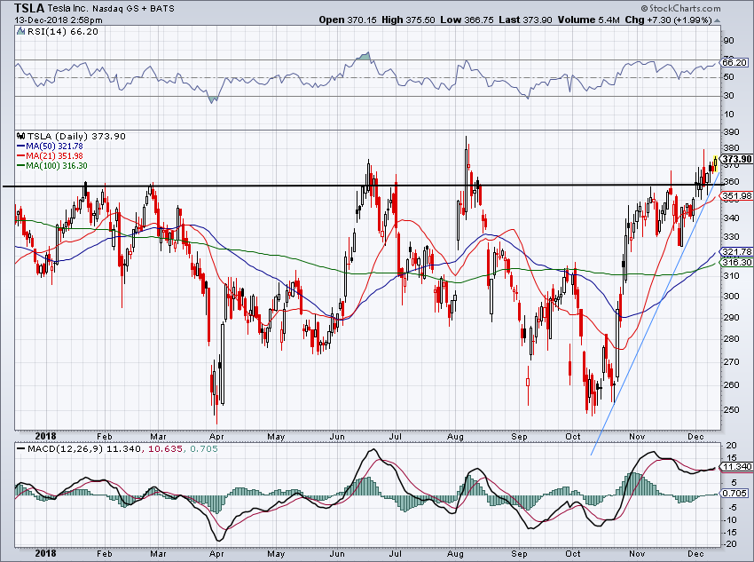Click the blue 321.78 axis price tag

[x=737, y=252]
